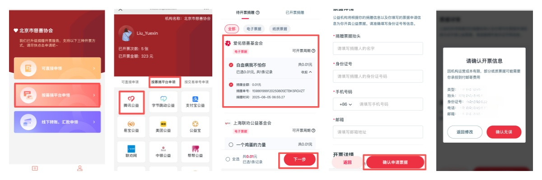This screenshot has height=180, width=542.
Task: Open the 腾讯公益 platform icon
Action: [x=131, y=102]
